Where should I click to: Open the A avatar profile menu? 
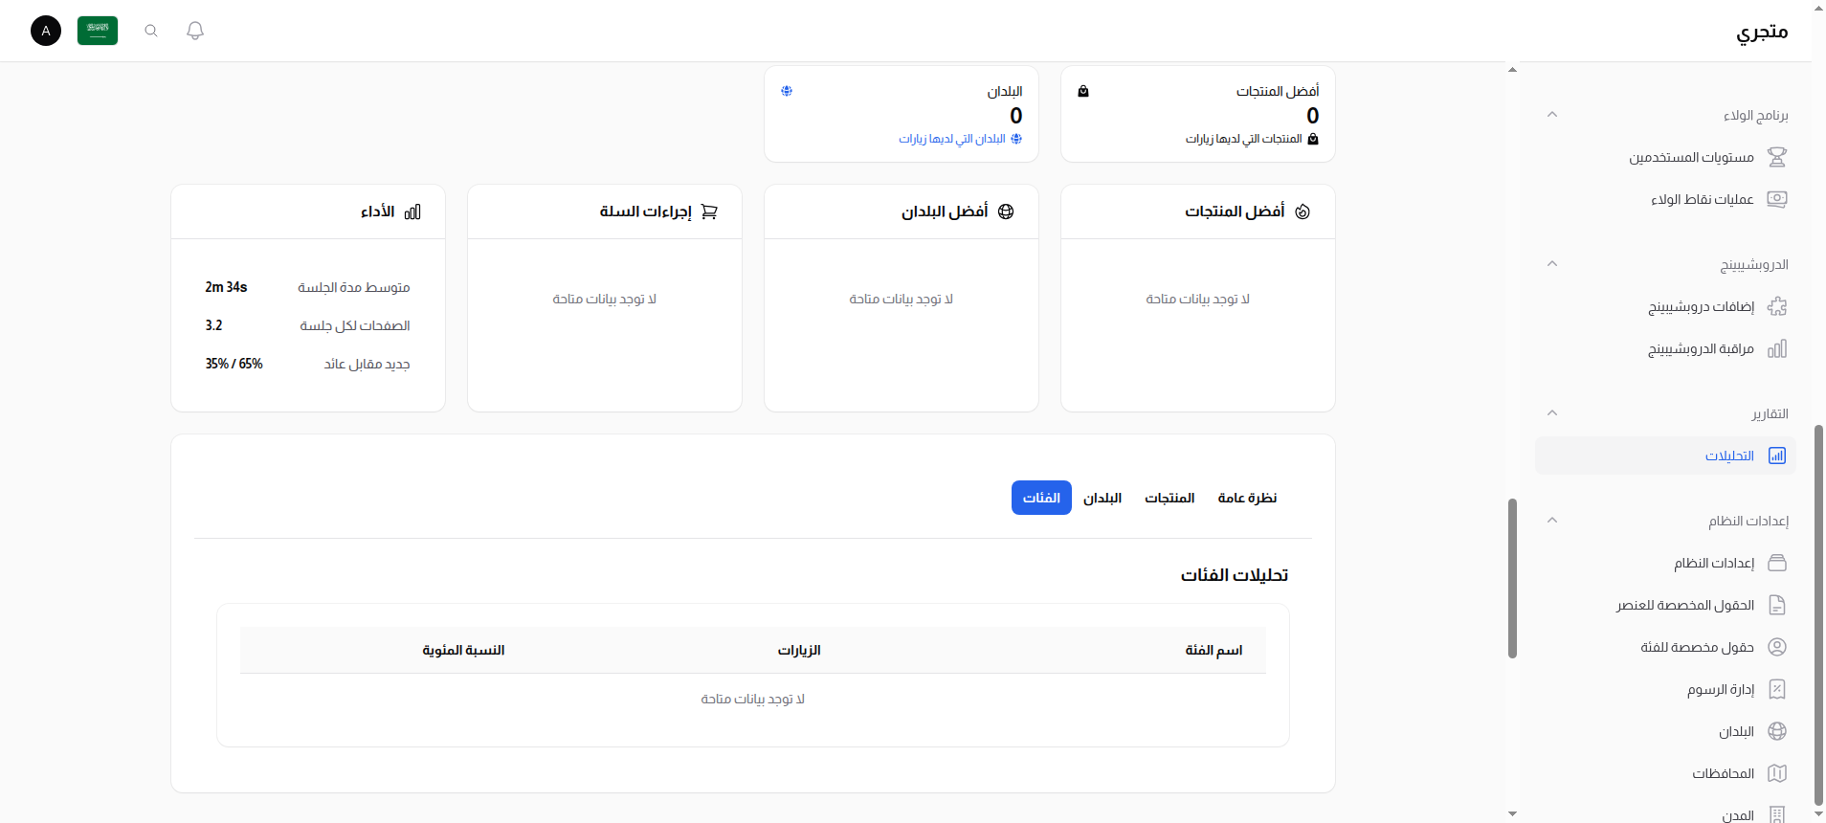(x=45, y=31)
